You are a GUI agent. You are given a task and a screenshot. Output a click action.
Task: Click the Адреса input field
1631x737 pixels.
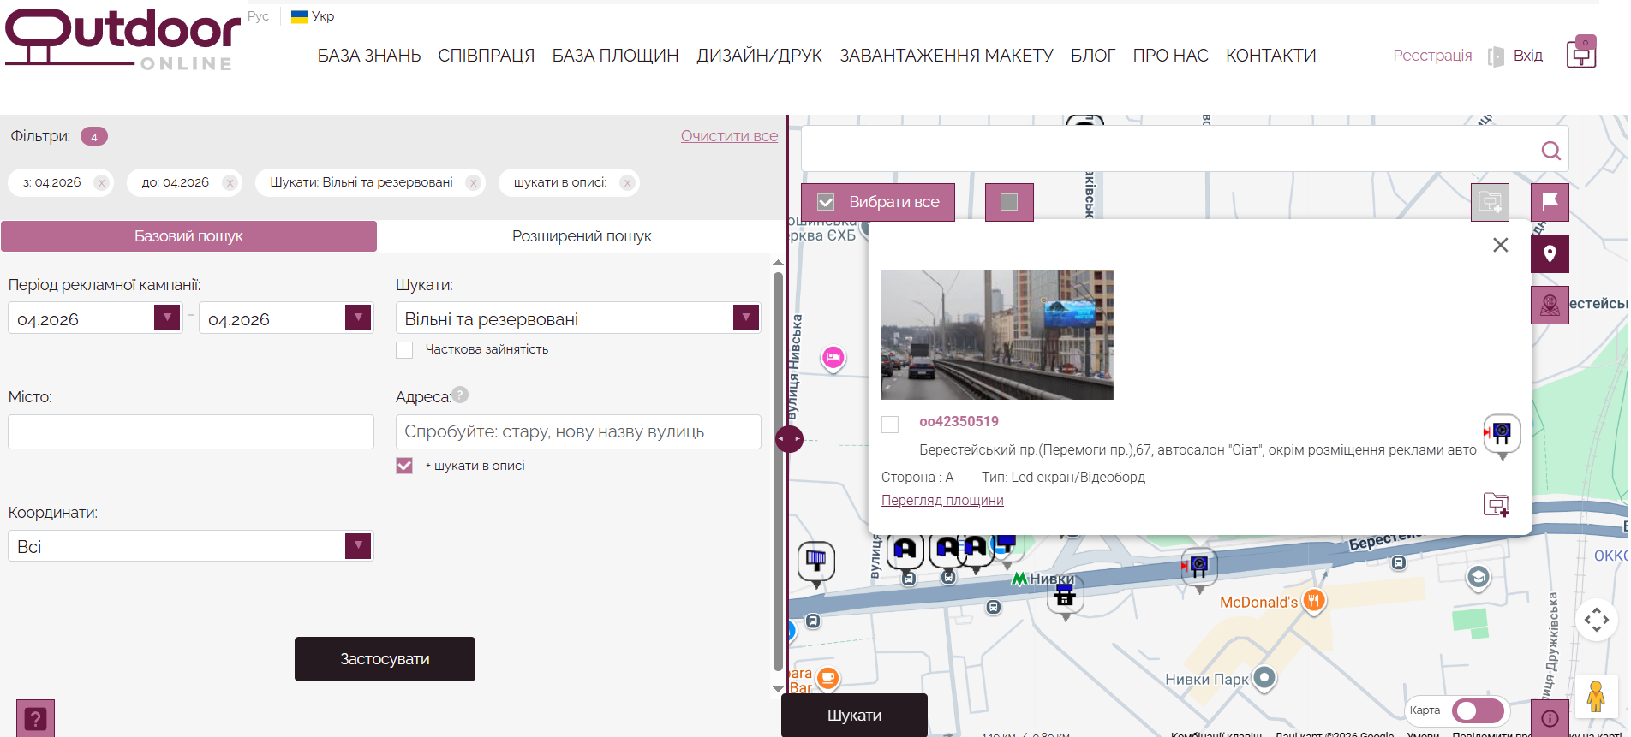point(578,431)
